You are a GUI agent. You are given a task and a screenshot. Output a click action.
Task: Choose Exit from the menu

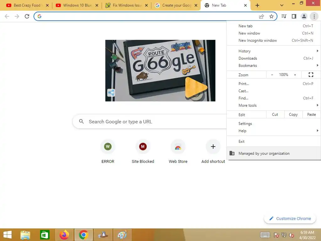274,142
